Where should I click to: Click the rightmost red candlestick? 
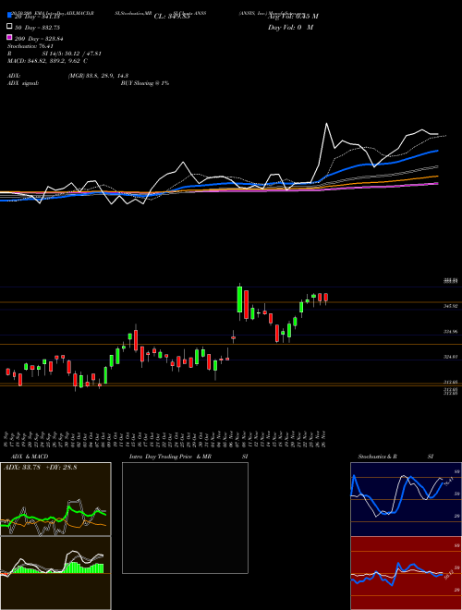pos(326,298)
